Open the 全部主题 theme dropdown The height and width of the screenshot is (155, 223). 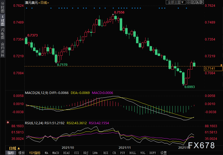176,2
